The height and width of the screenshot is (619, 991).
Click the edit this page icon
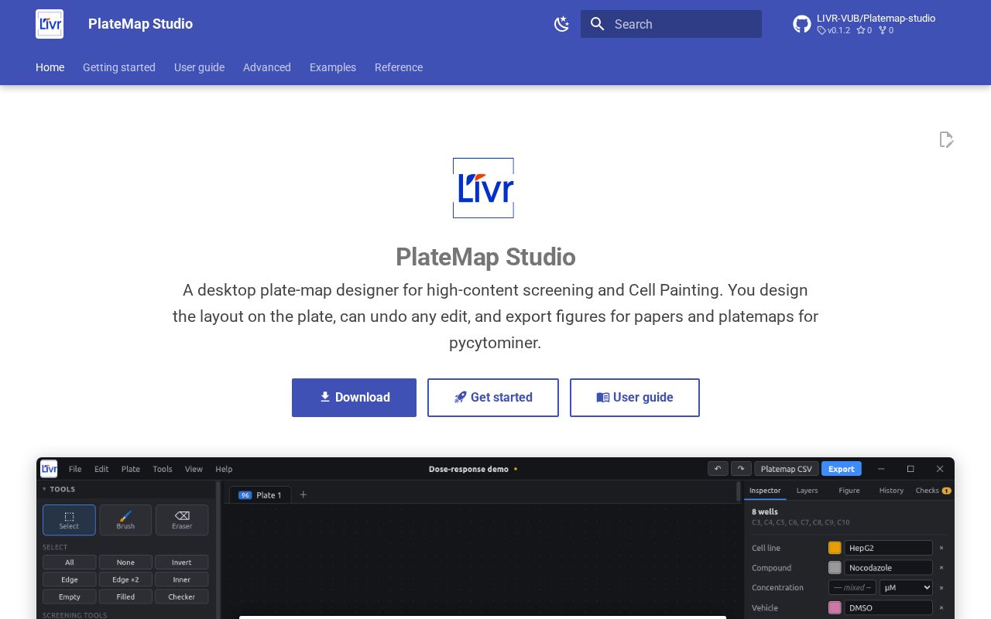pyautogui.click(x=946, y=139)
